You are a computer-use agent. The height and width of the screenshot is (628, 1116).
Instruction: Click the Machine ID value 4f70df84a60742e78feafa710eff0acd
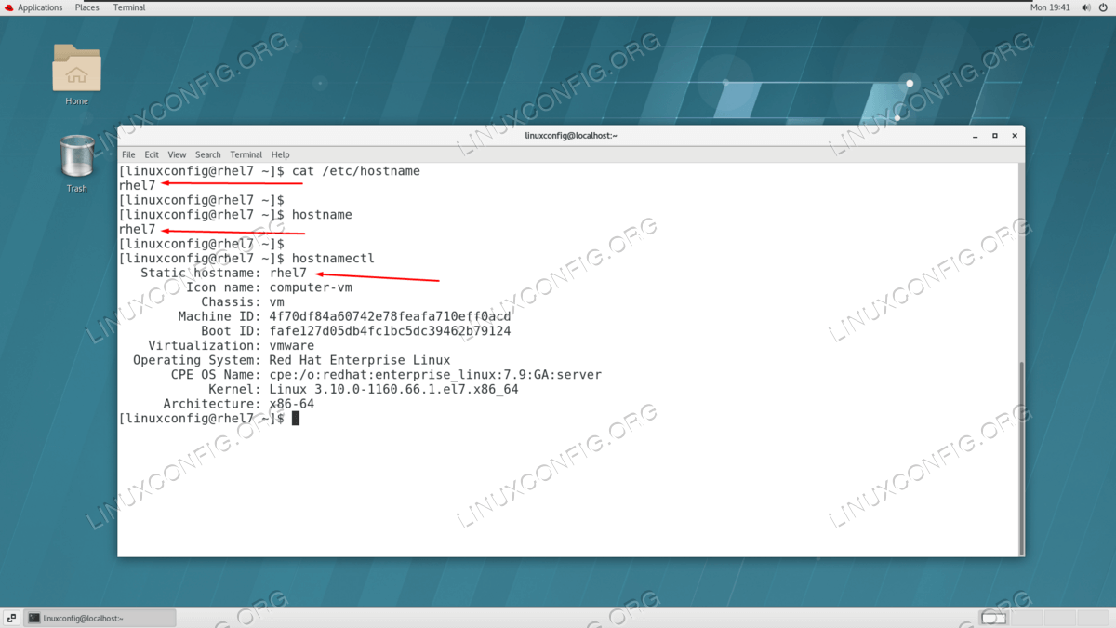click(390, 316)
